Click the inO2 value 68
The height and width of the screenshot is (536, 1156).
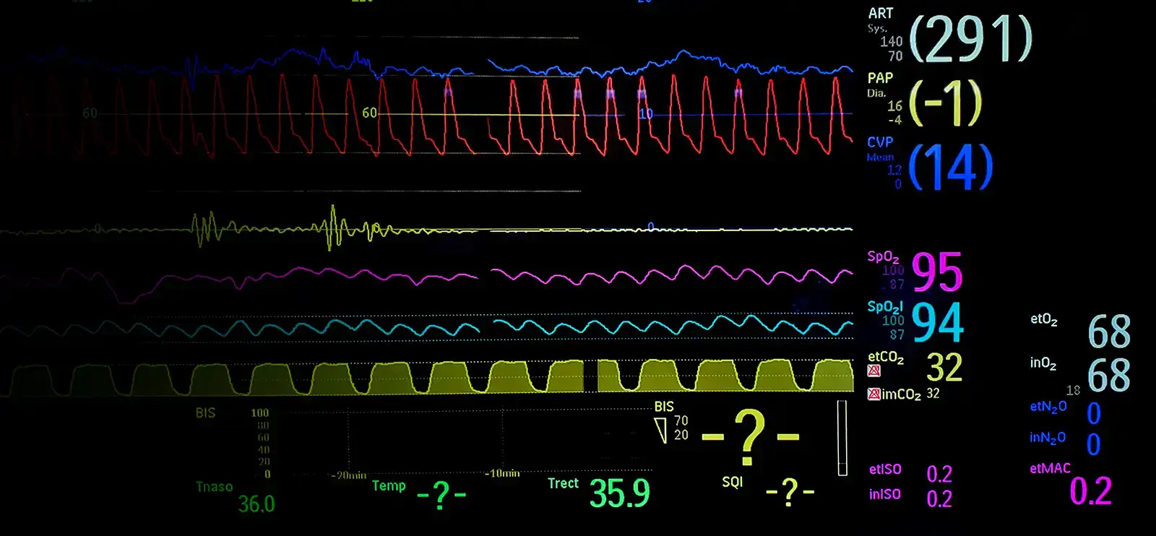pyautogui.click(x=1109, y=375)
